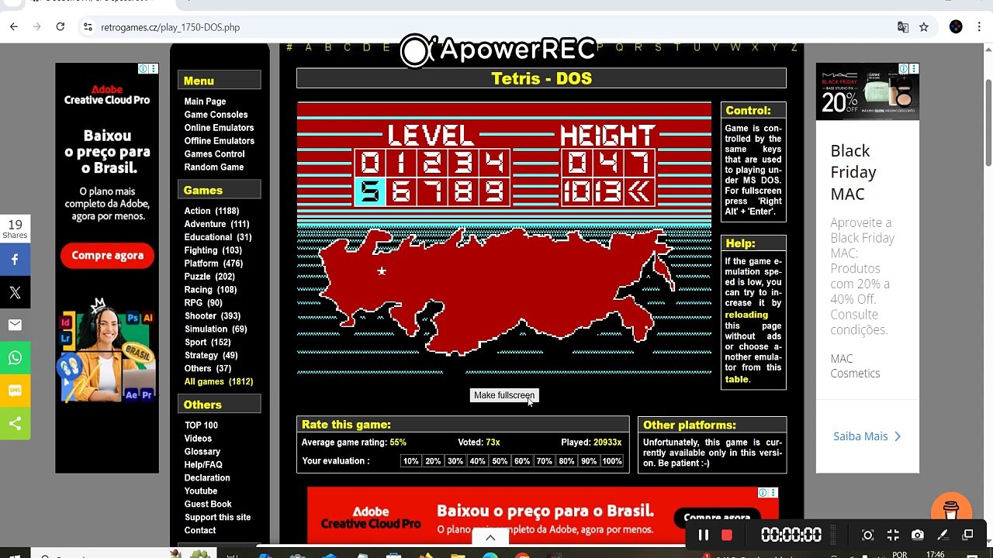The width and height of the screenshot is (993, 558).
Task: Go back with the browser back arrow
Action: [x=14, y=26]
